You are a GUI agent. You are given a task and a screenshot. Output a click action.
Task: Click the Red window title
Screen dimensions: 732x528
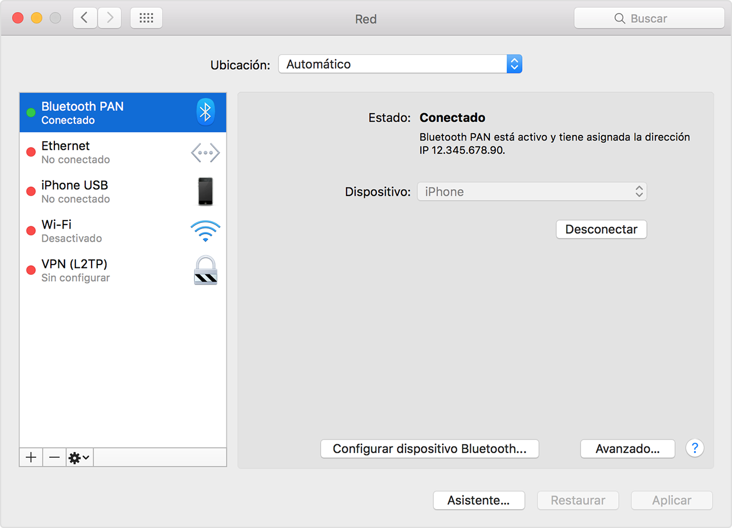[366, 19]
